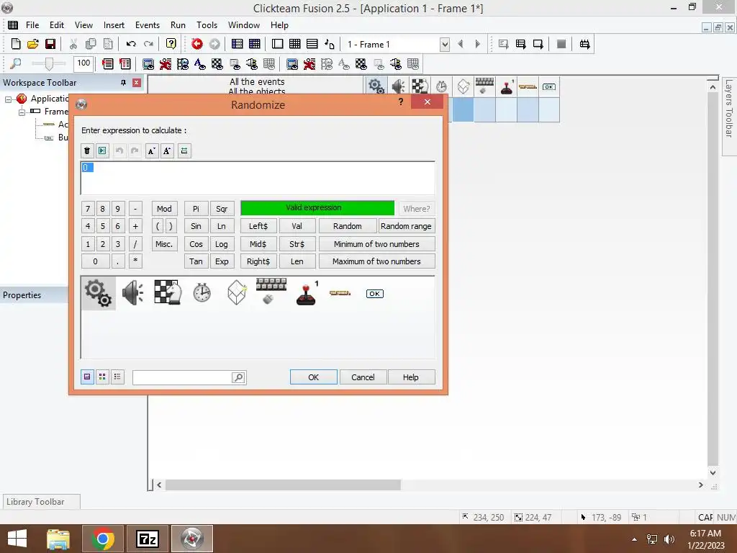The width and height of the screenshot is (737, 553).
Task: Increase expression font size
Action: click(167, 151)
